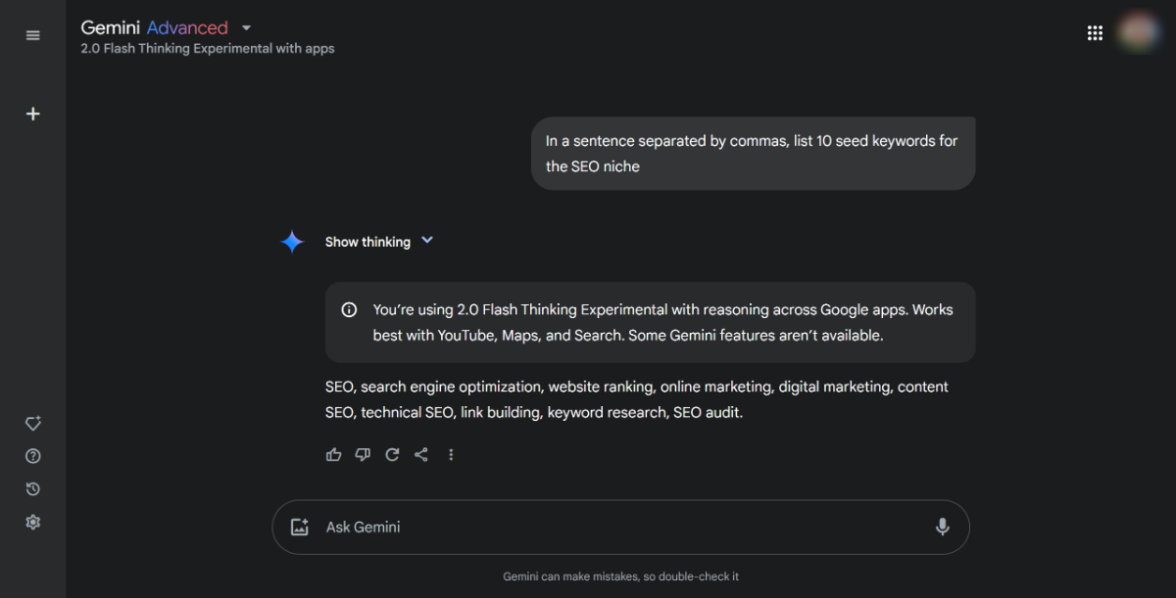Click the Gemini sparkle icon

pos(292,242)
